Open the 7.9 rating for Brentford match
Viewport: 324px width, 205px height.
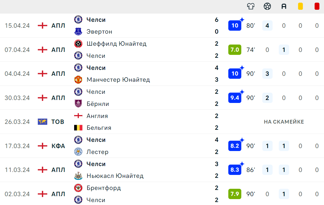coord(235,194)
